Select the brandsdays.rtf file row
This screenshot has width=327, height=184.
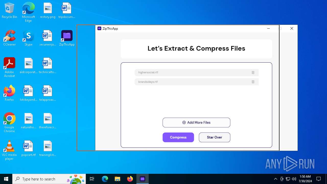tap(196, 82)
